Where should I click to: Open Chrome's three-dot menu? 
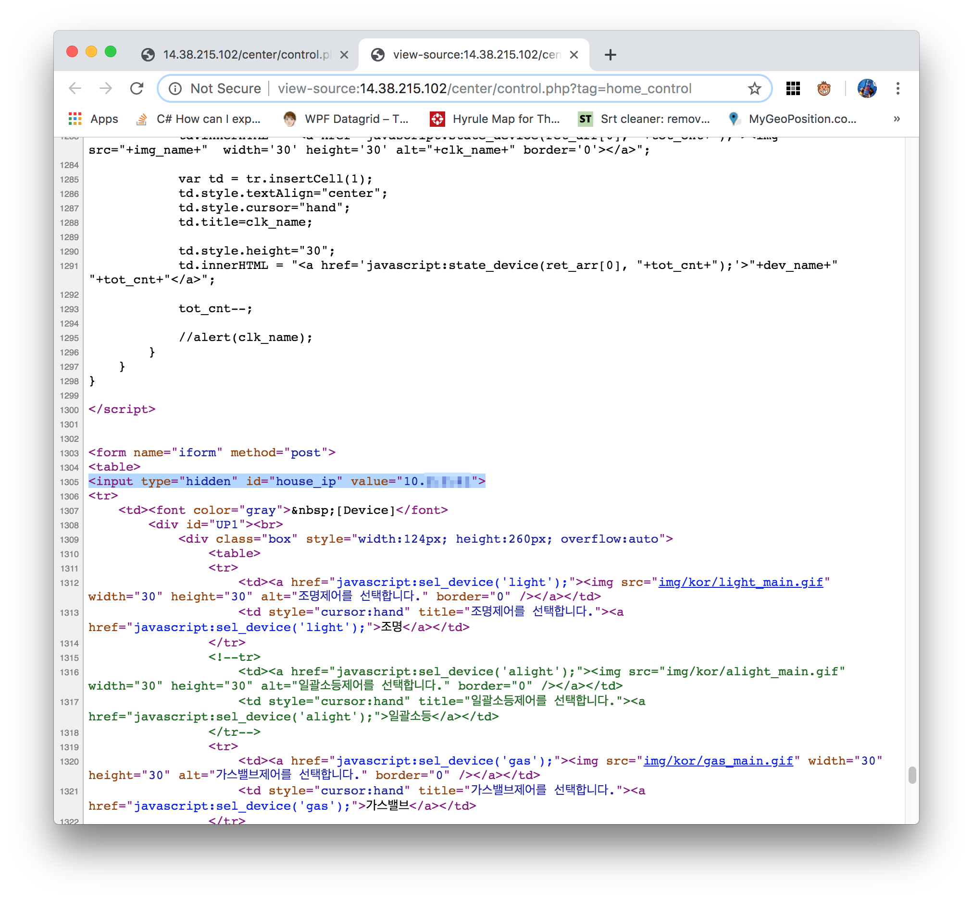coord(898,88)
